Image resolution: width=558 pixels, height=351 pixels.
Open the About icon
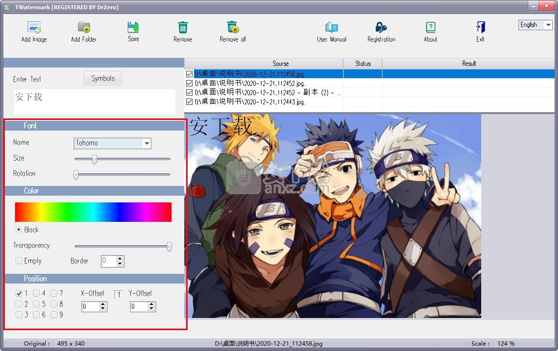point(431,27)
